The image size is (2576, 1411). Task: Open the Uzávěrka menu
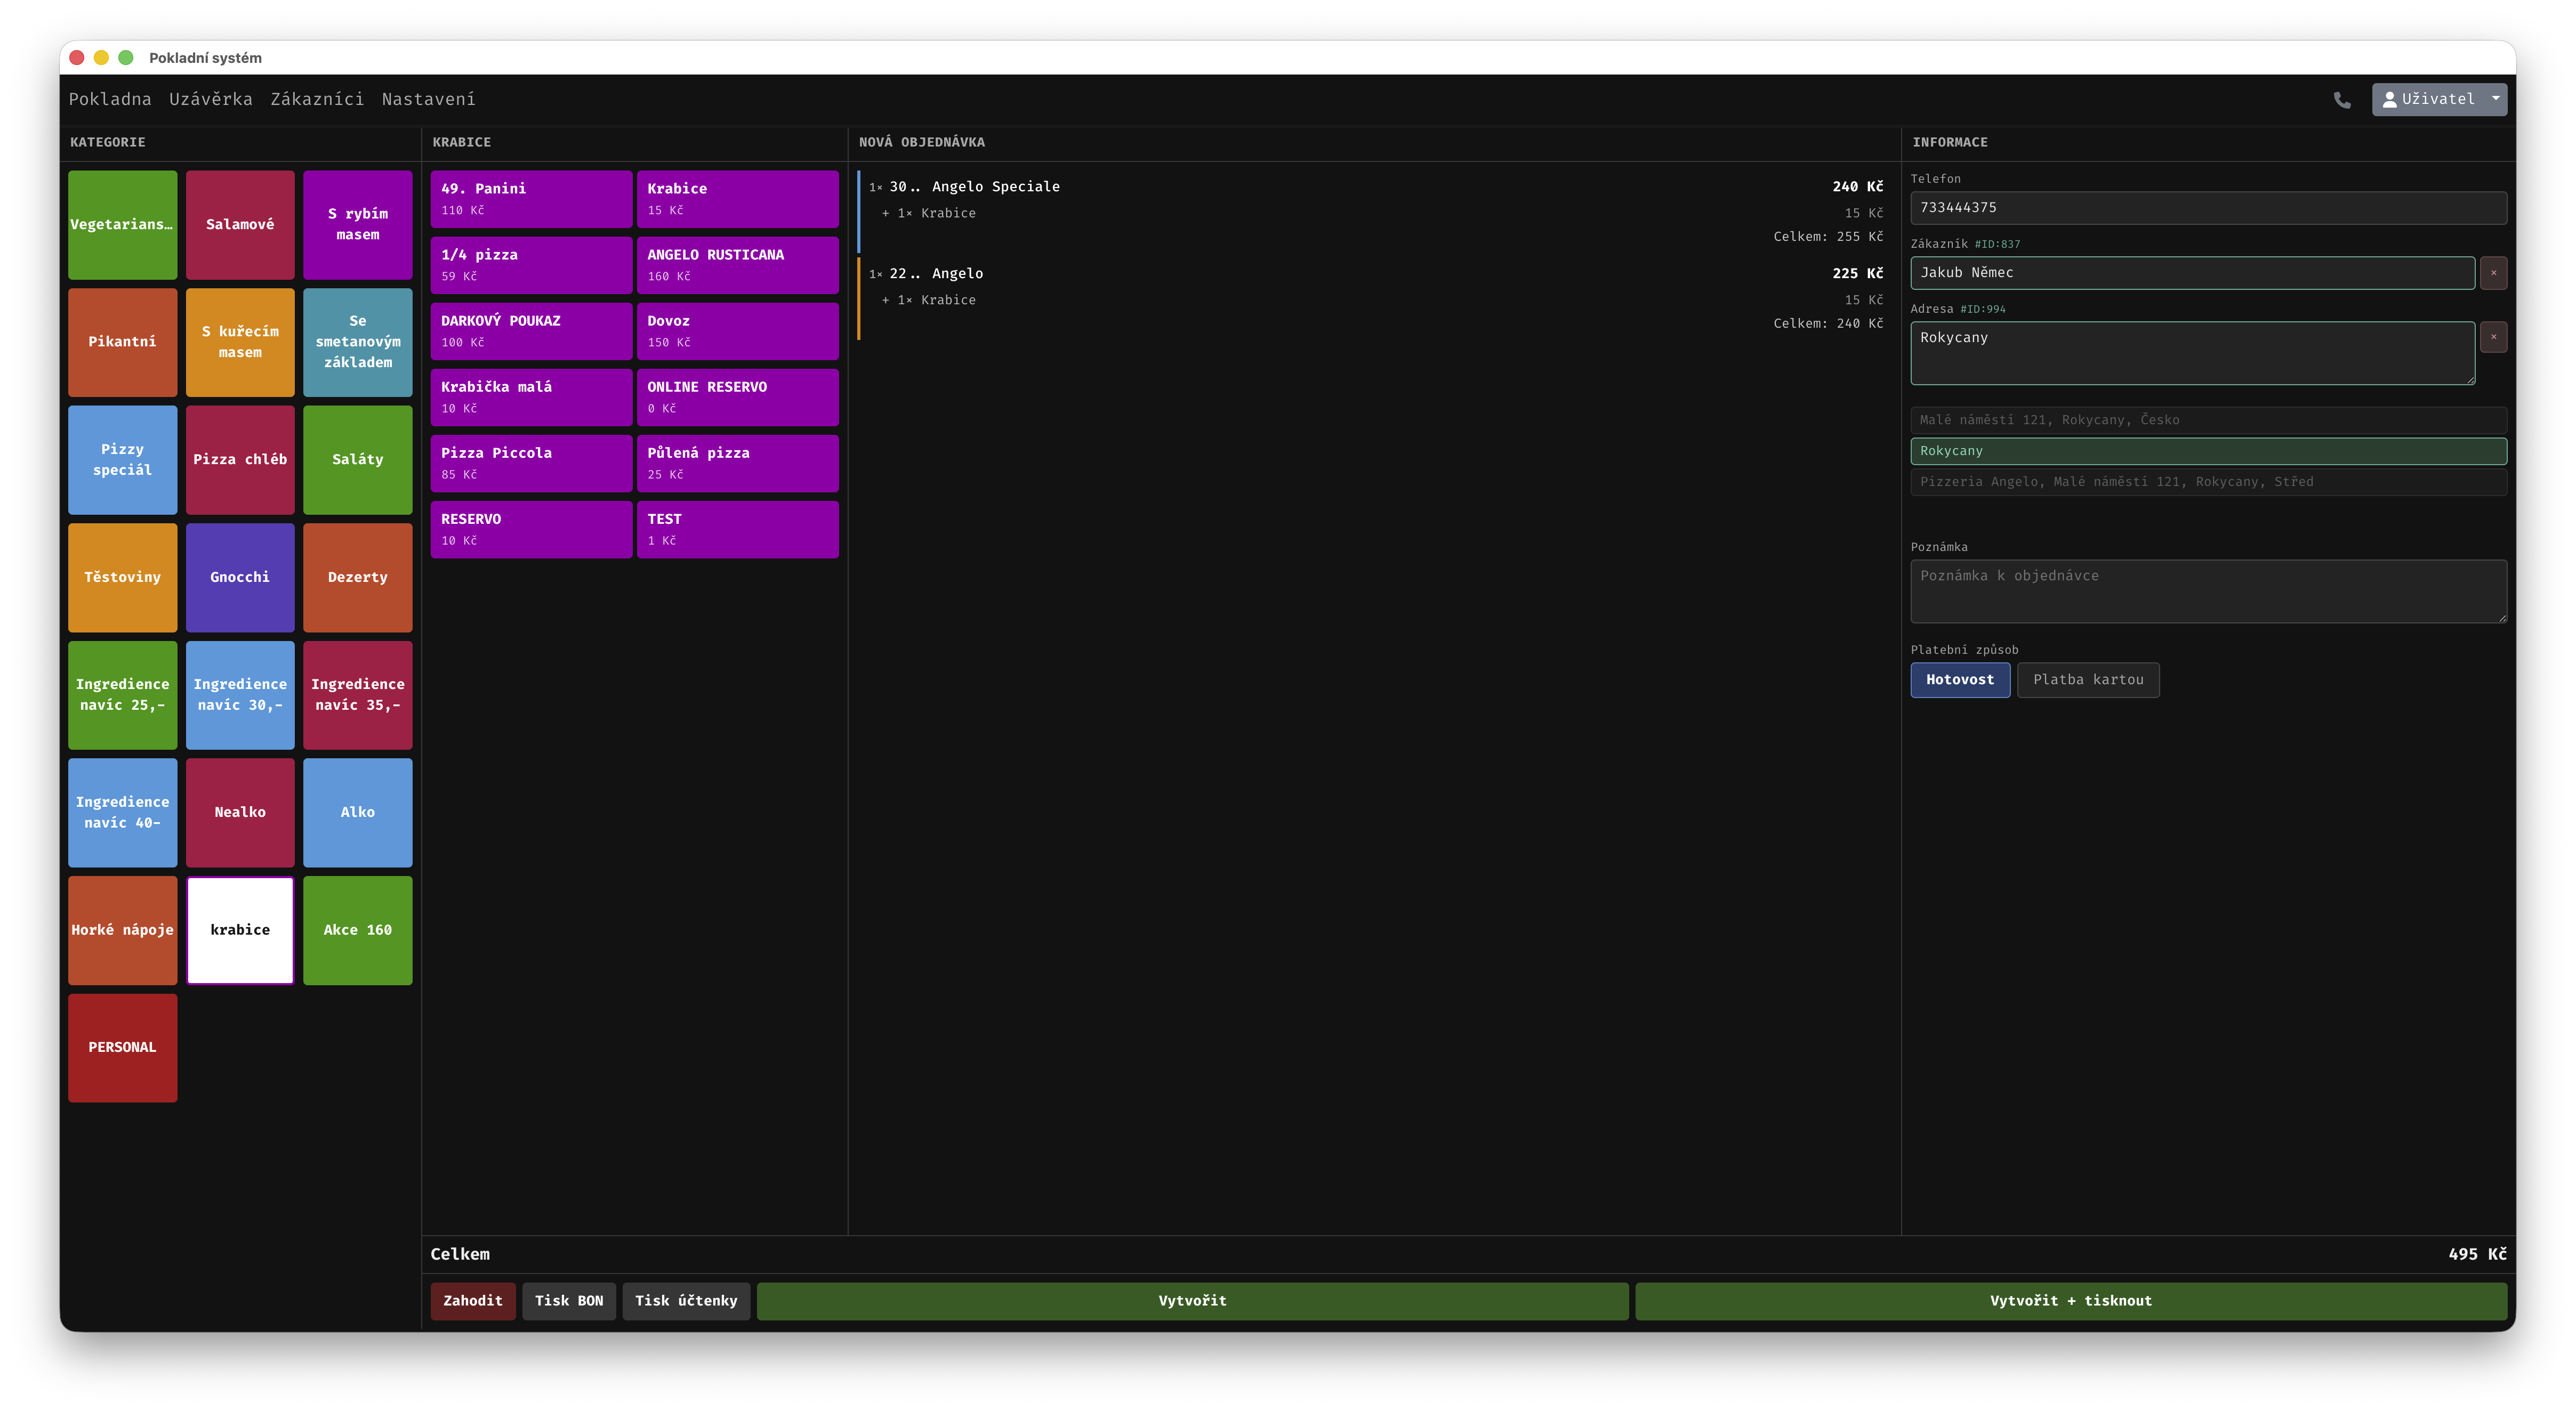tap(210, 99)
